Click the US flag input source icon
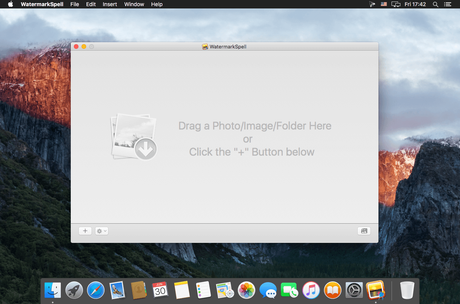460x304 pixels. pos(384,4)
